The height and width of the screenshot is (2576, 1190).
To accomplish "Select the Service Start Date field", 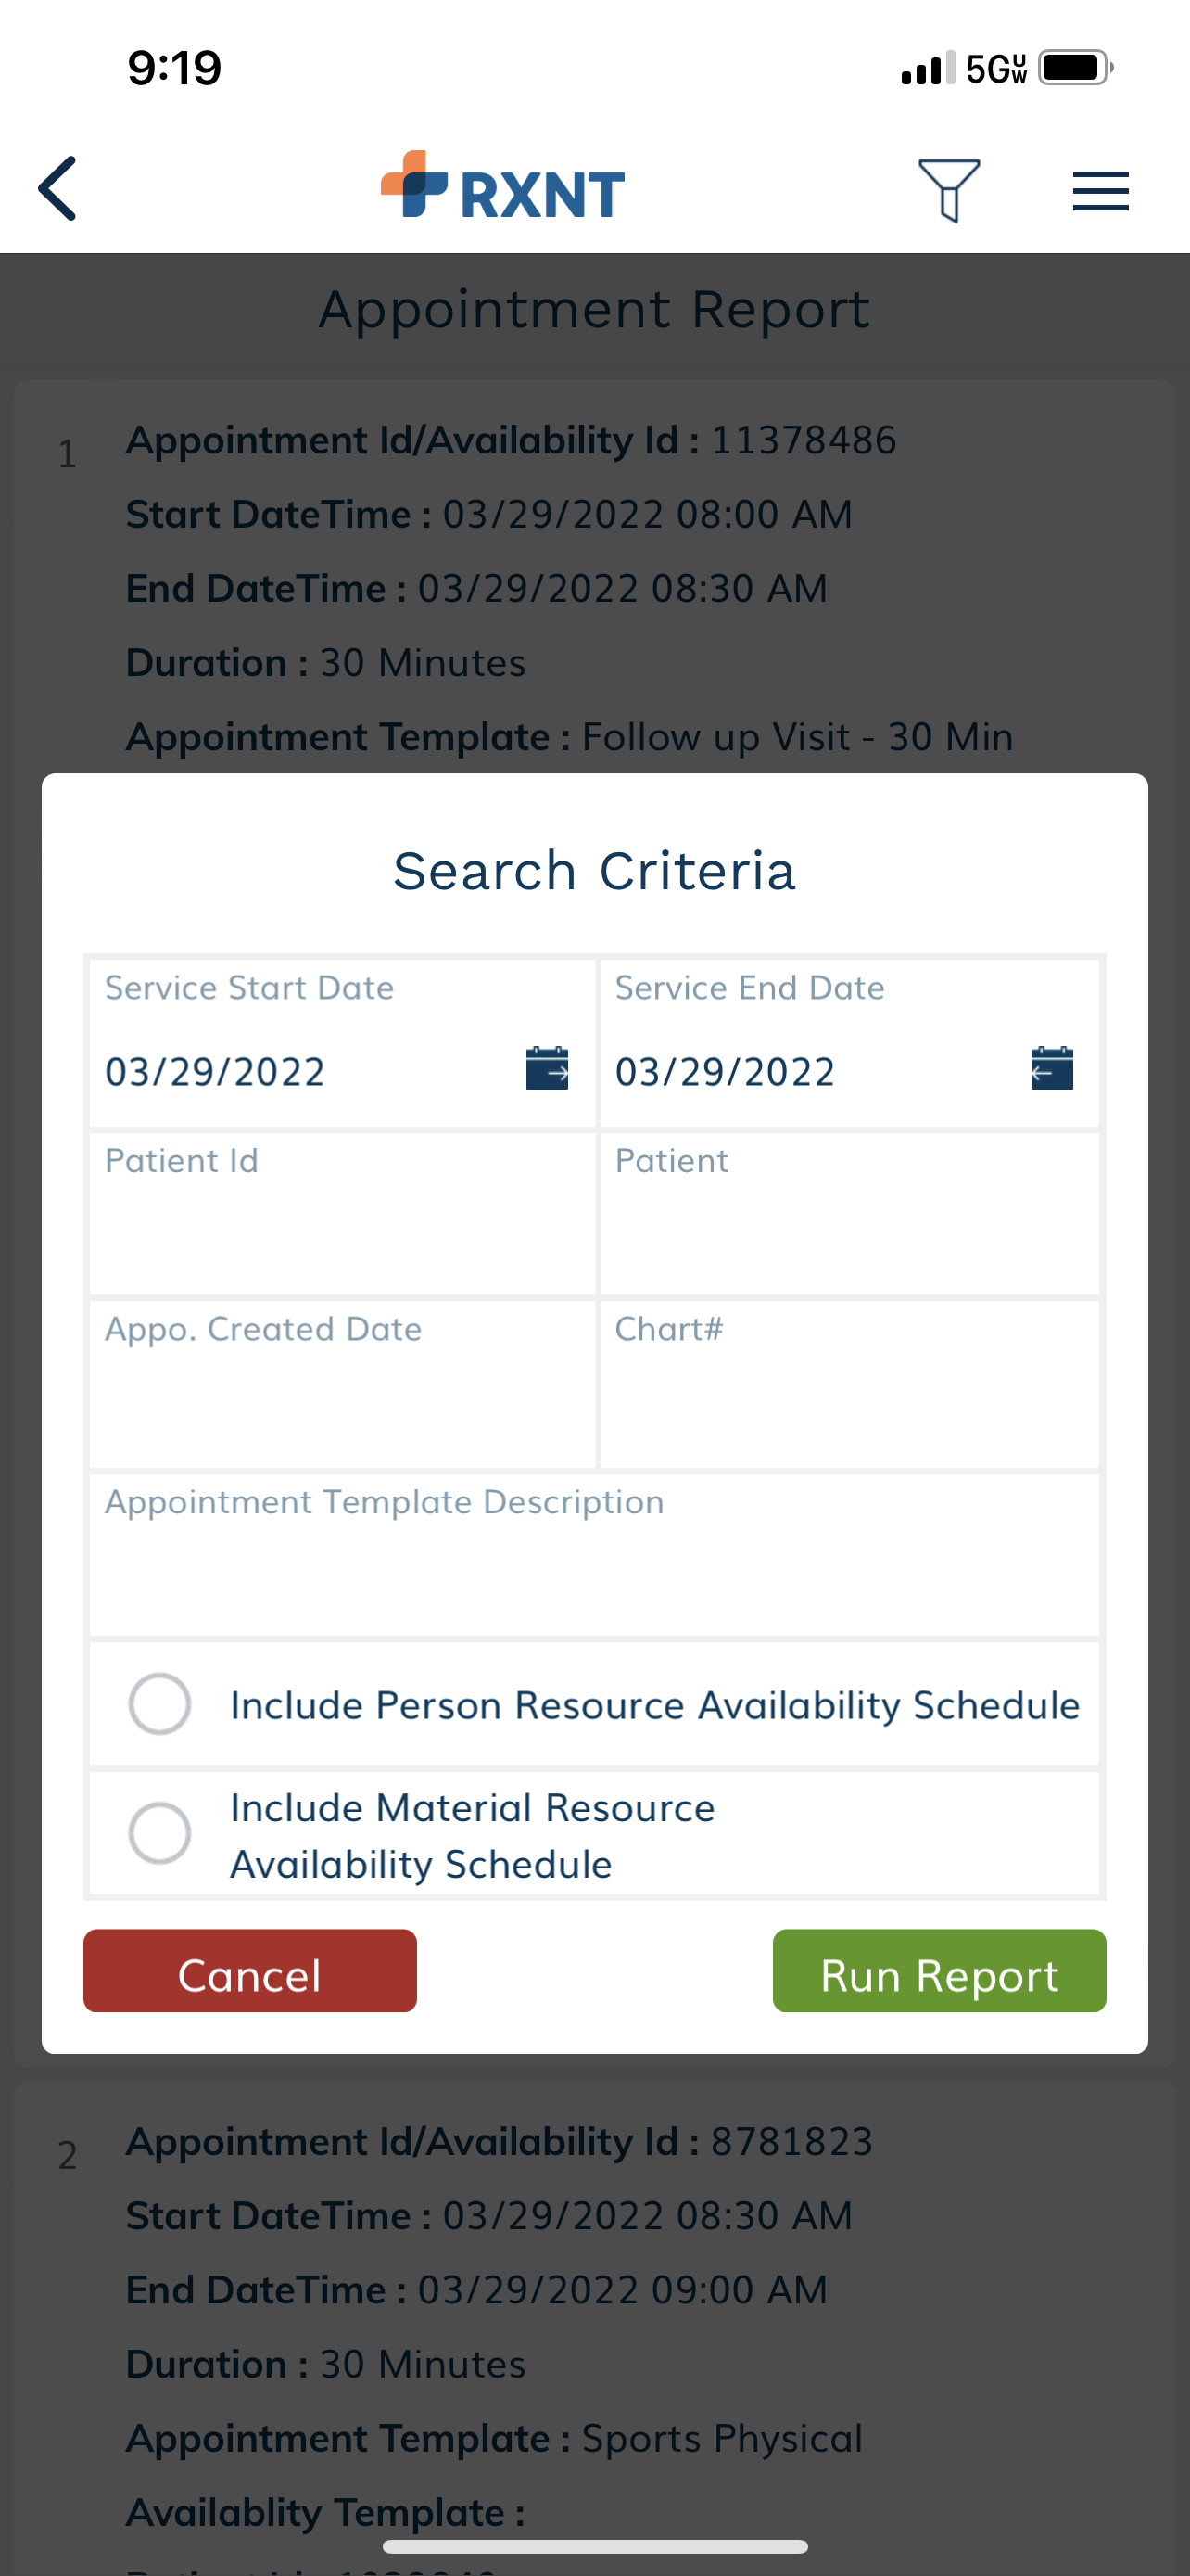I will [x=343, y=1043].
